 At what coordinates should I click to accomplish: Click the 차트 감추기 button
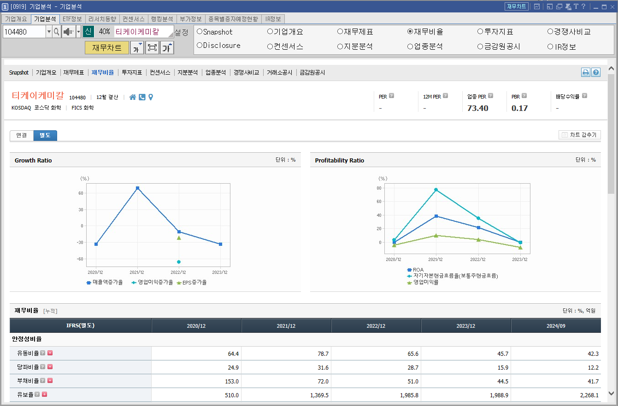(579, 134)
